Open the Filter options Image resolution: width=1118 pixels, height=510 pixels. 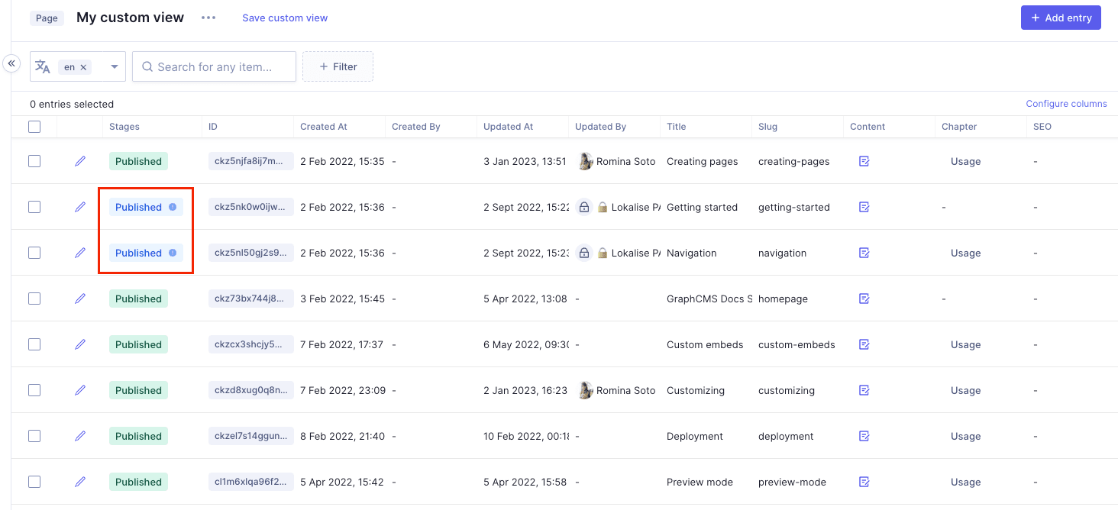pos(338,66)
